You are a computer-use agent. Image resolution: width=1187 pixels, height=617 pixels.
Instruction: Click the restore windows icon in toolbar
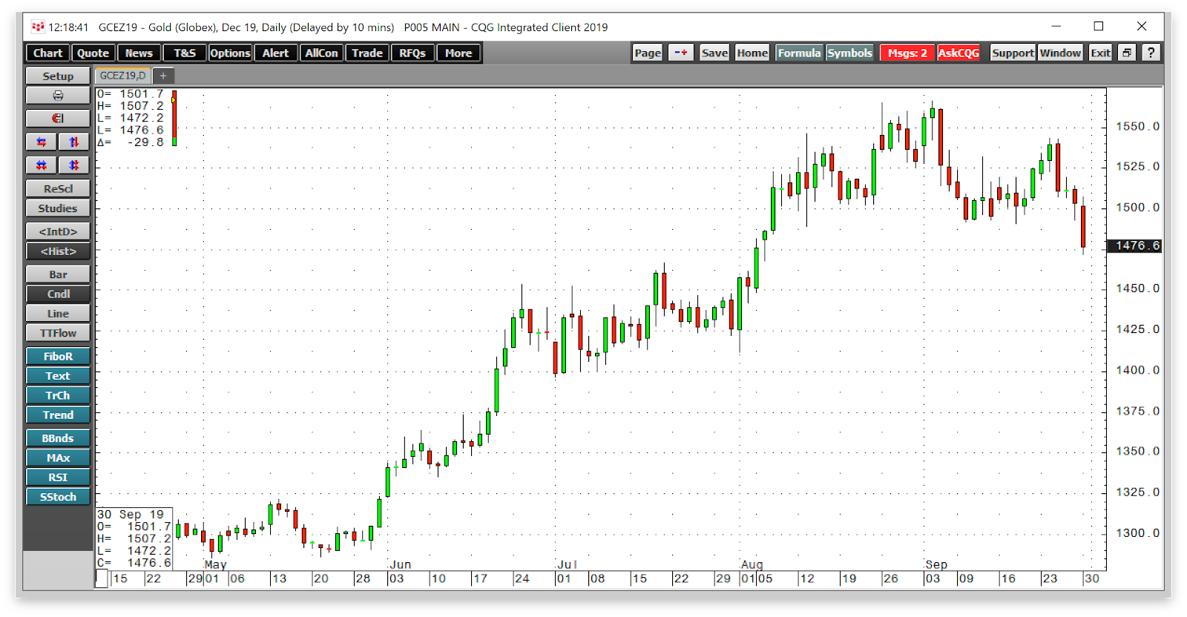(1127, 53)
